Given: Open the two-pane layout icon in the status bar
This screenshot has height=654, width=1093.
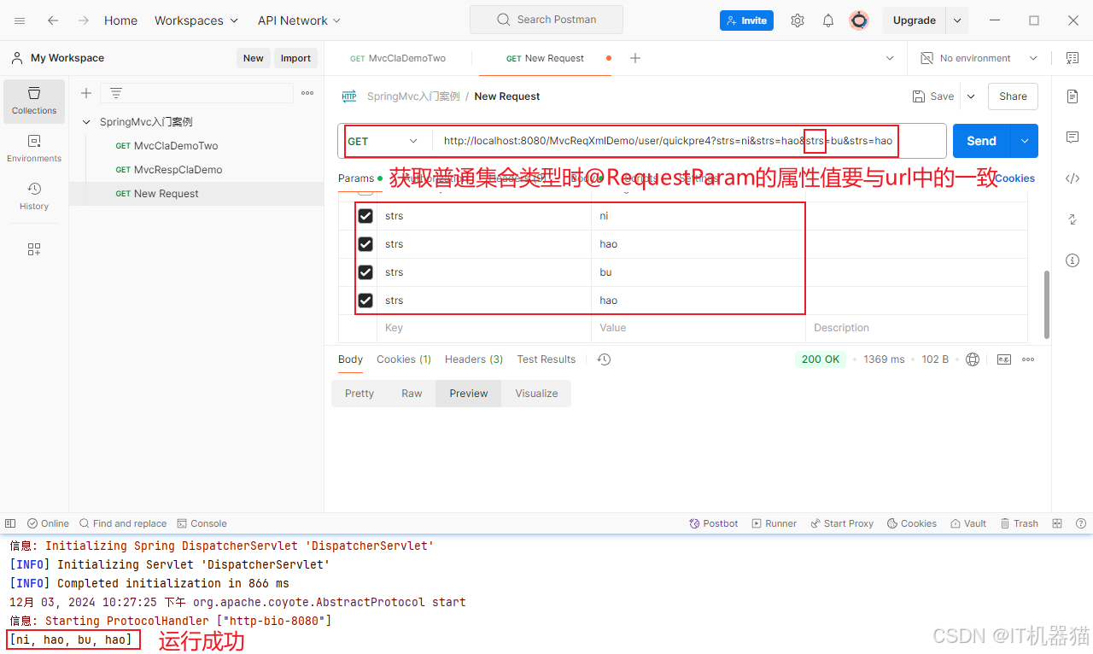Looking at the screenshot, I should coord(1057,523).
